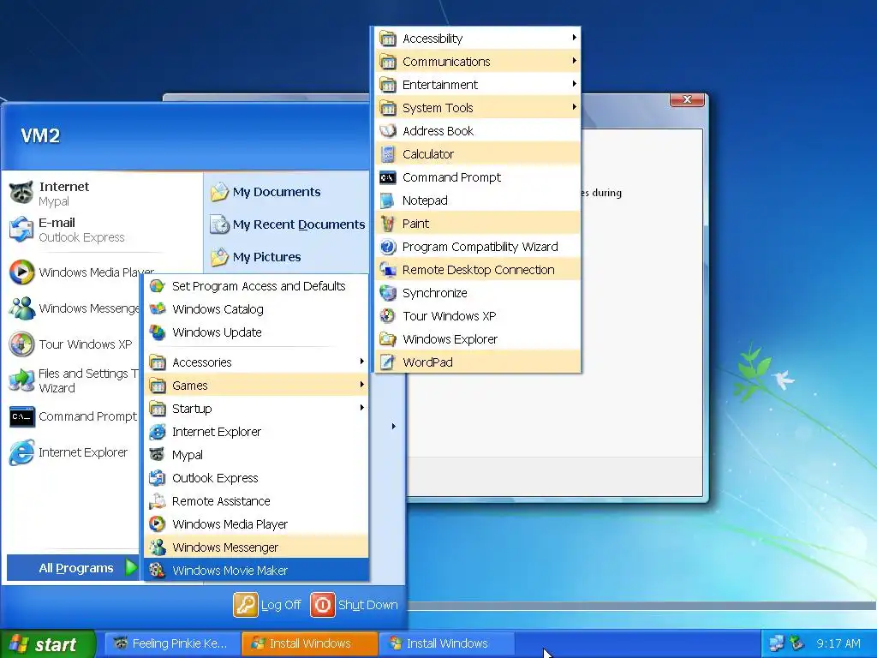Launch Windows Messenger from All Programs list
The image size is (877, 658).
point(257,547)
